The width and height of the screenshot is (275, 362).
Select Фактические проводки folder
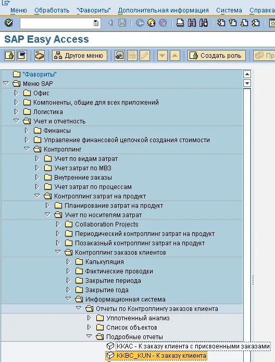point(119,271)
